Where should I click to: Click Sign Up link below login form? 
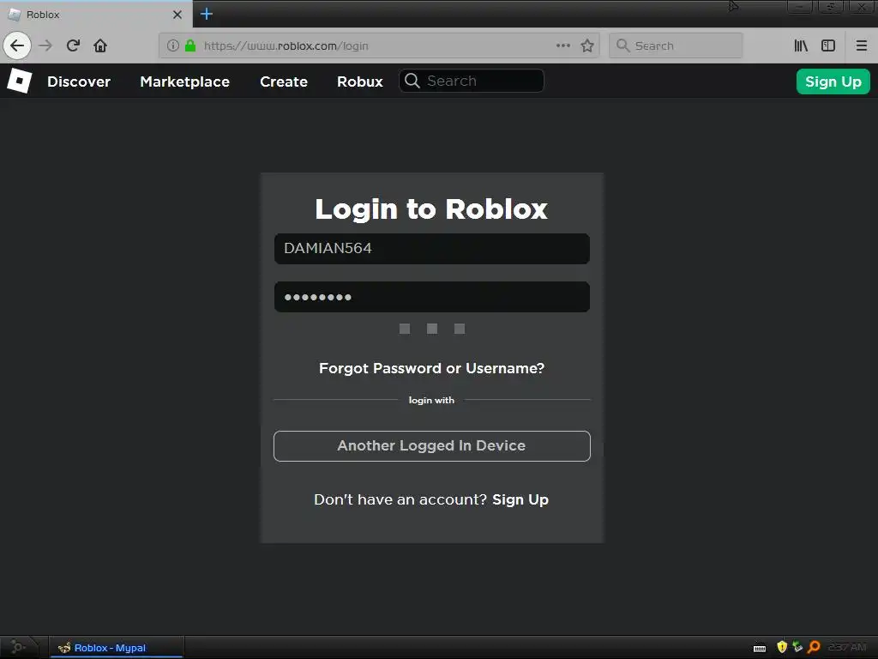520,499
